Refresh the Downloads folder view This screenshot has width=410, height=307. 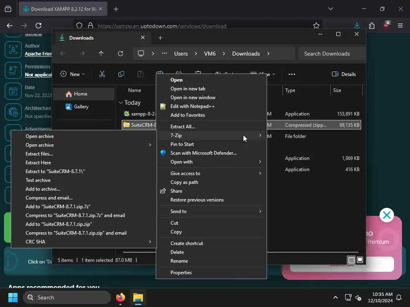(121, 54)
